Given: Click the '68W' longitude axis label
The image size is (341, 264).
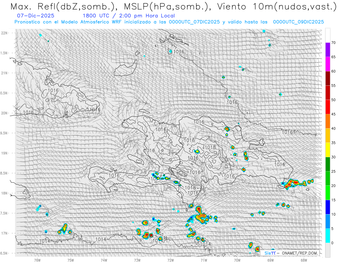Looking at the screenshot, I should (304, 260).
